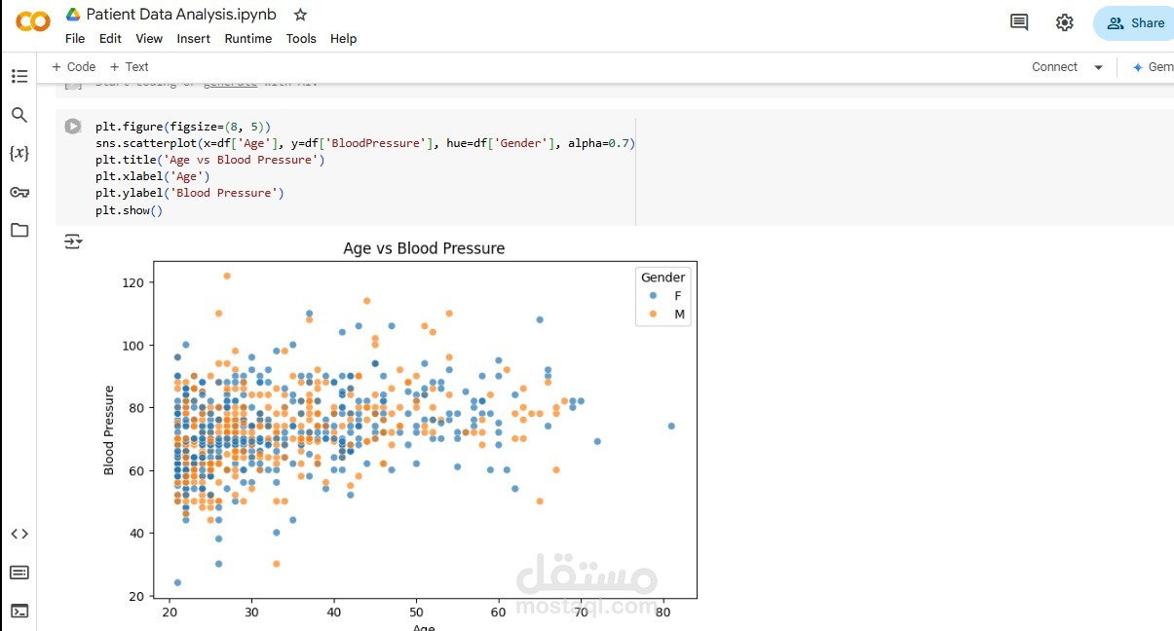This screenshot has width=1174, height=631.
Task: Open the comments panel icon
Action: click(1018, 21)
